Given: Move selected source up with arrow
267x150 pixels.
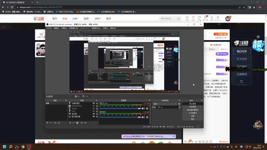Looking at the screenshot, I should point(82,123).
